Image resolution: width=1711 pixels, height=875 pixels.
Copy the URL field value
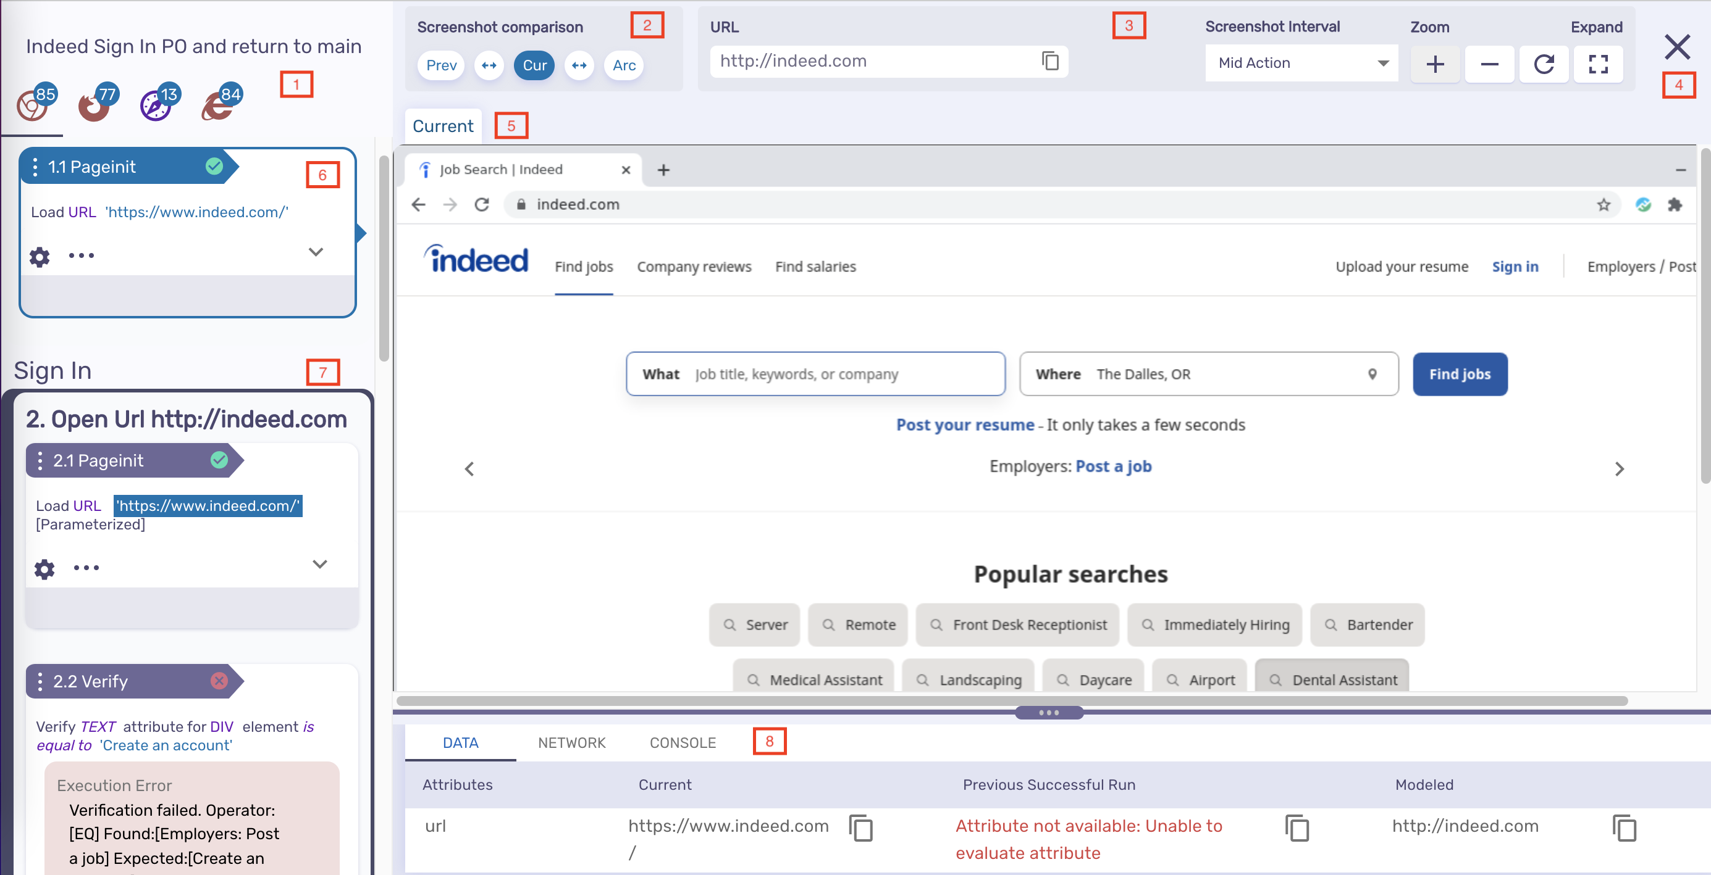pyautogui.click(x=1049, y=62)
